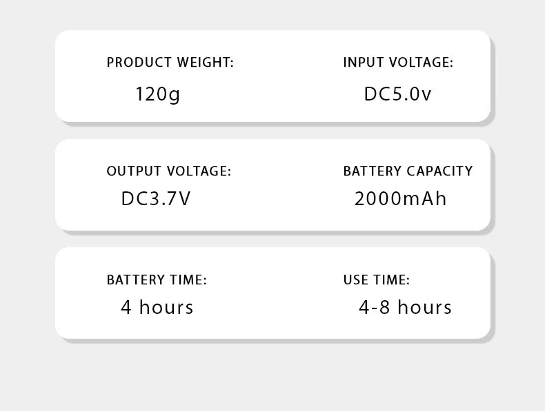
Task: Select the DC5.0v value text
Action: tap(397, 94)
